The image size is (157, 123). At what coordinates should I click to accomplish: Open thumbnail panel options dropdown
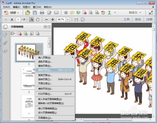click(13, 34)
